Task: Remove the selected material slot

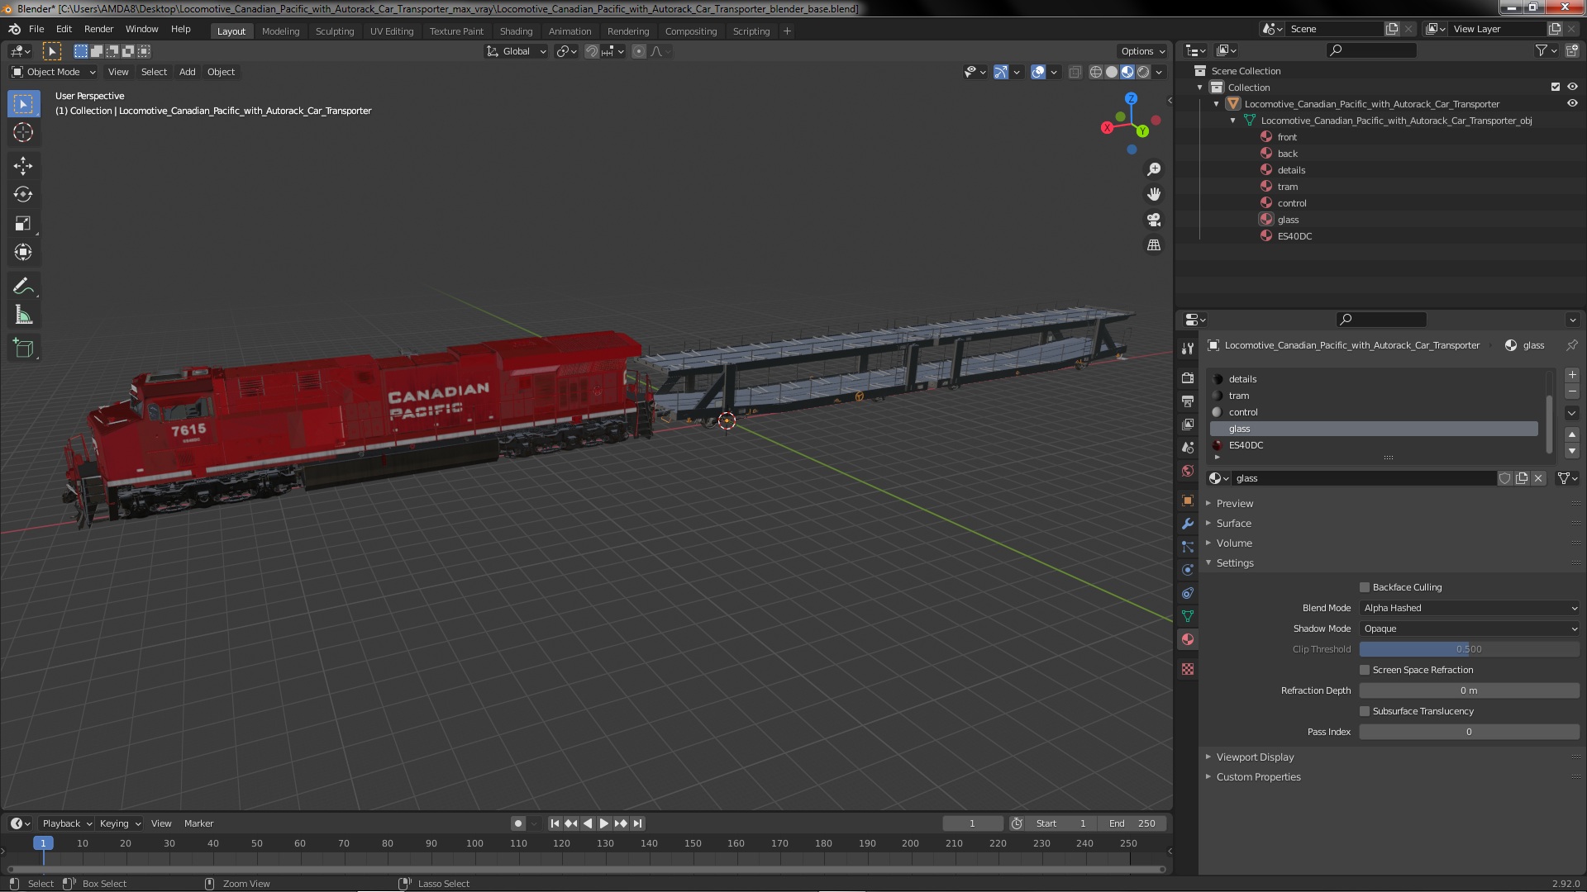Action: (1572, 392)
